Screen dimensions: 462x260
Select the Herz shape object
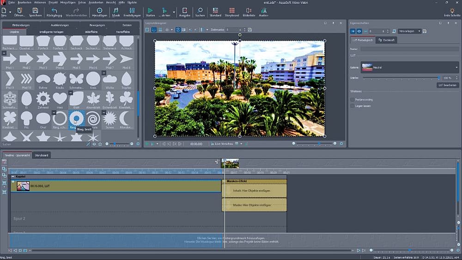[60, 98]
